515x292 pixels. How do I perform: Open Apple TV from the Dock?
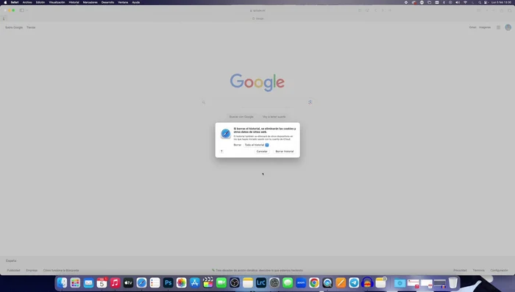[128, 282]
